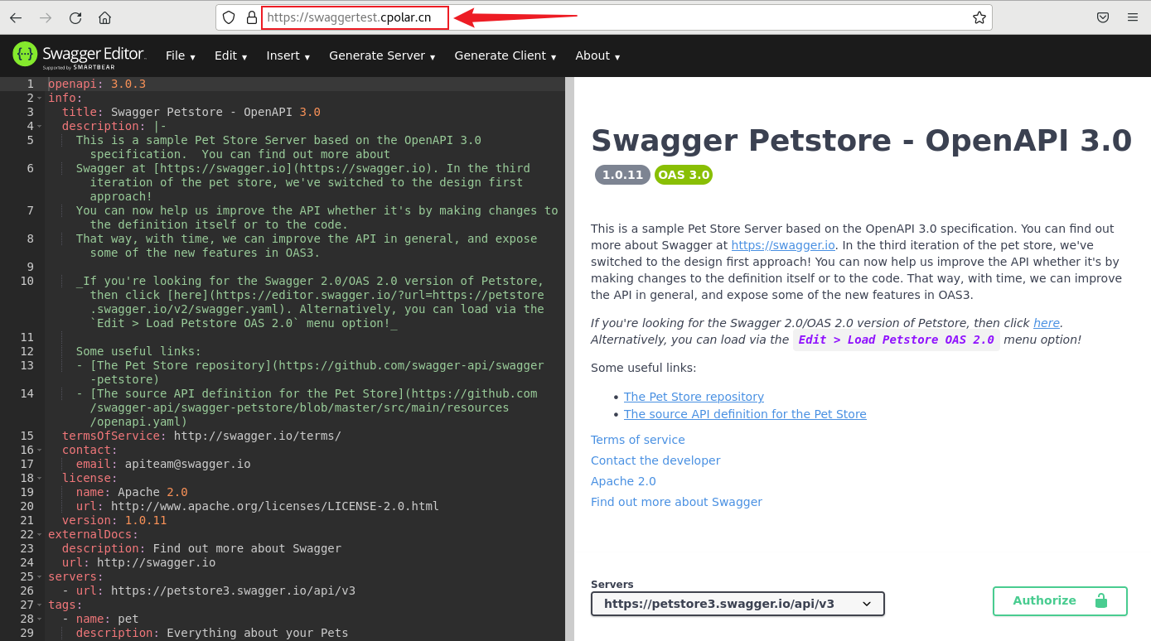
Task: Open The source API definition link
Action: (745, 414)
